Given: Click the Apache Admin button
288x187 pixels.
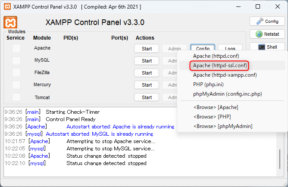Looking at the screenshot, I should [175, 48].
